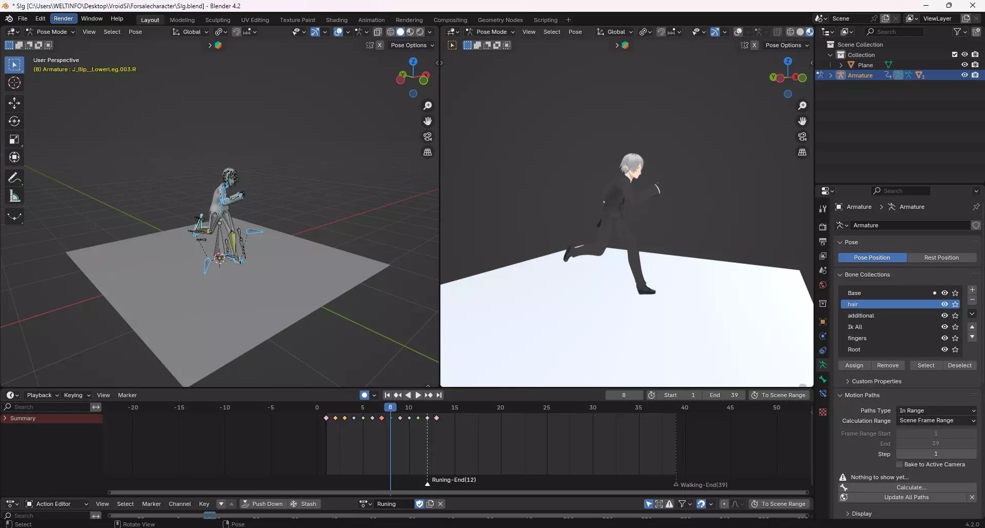
Task: Switch to Sculpting workspace tab
Action: coord(218,20)
